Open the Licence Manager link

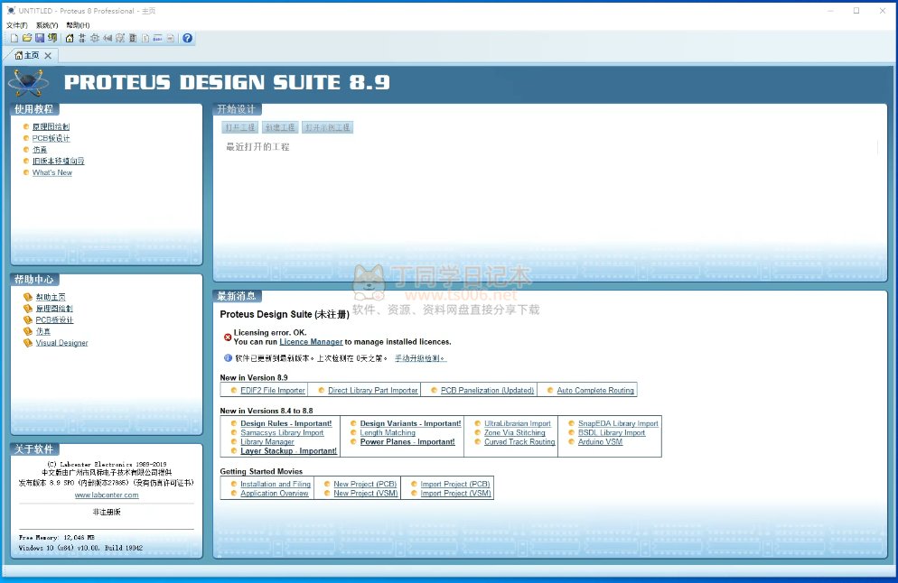(311, 342)
